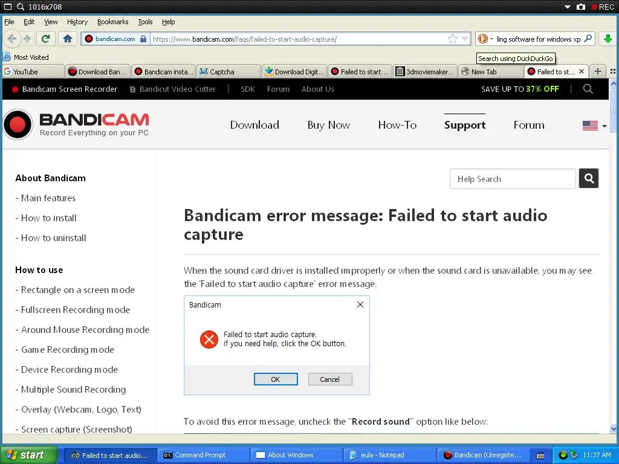Screen dimensions: 619x464
Task: Open the DuckDuckGo search engine selector
Action: (485, 39)
